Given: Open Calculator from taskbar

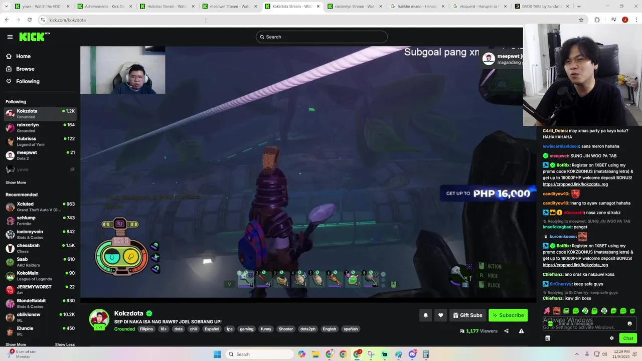Looking at the screenshot, I should 426,354.
